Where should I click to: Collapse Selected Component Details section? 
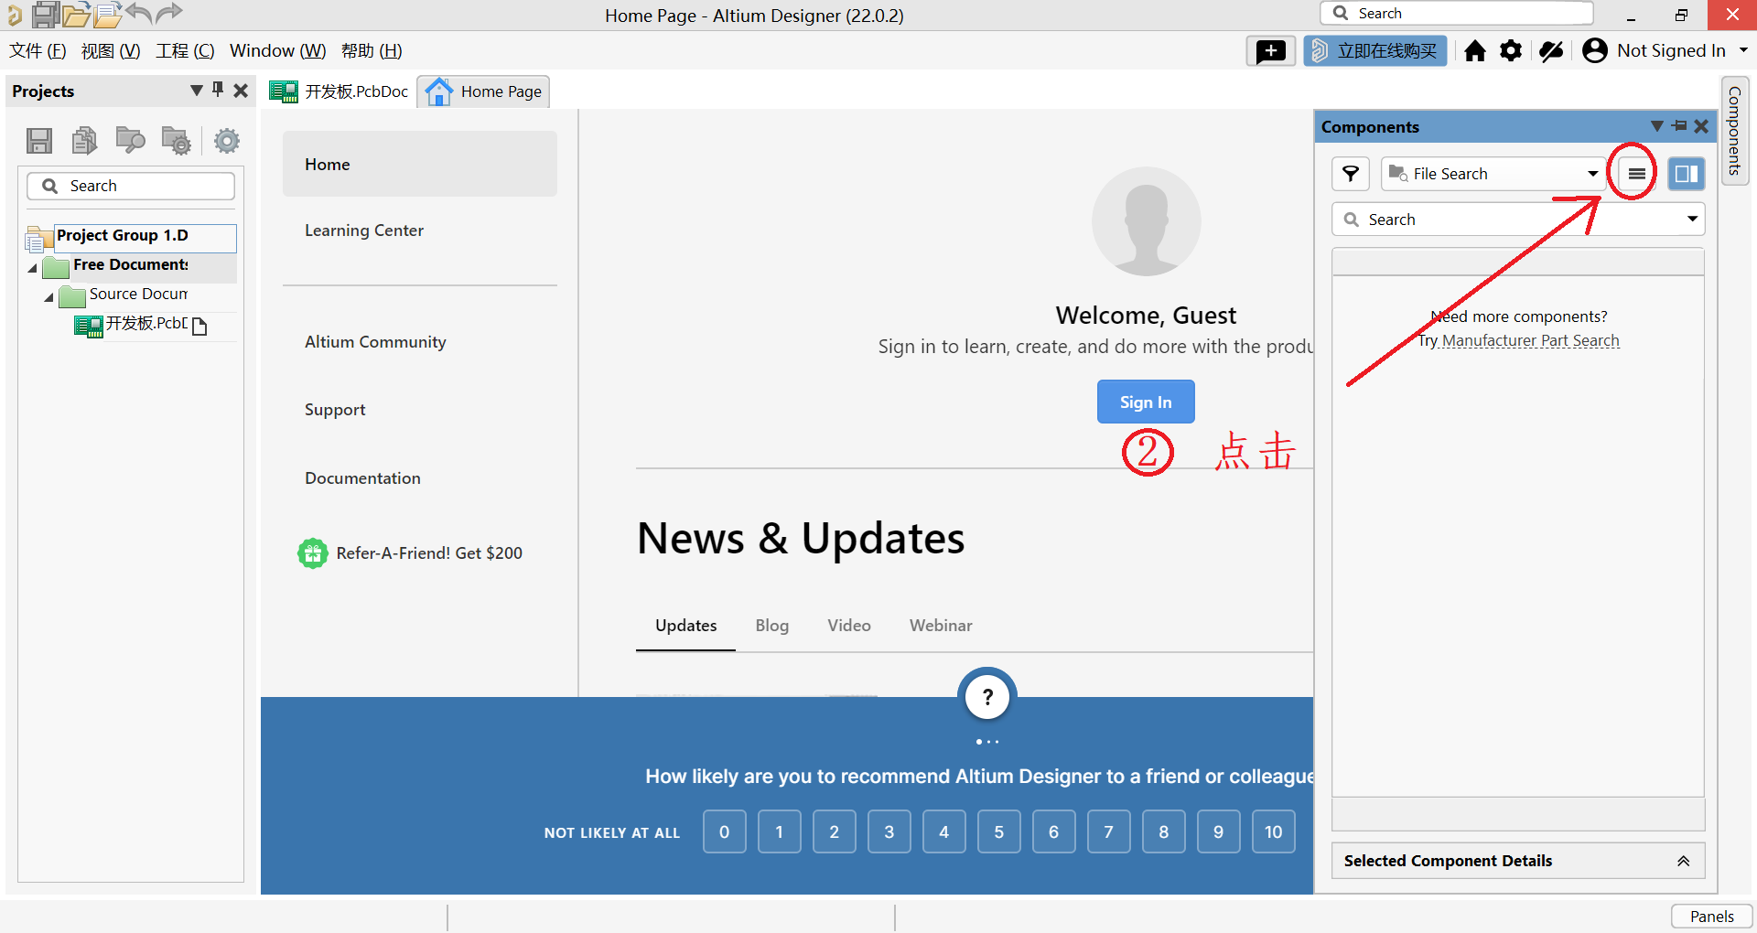click(1684, 860)
